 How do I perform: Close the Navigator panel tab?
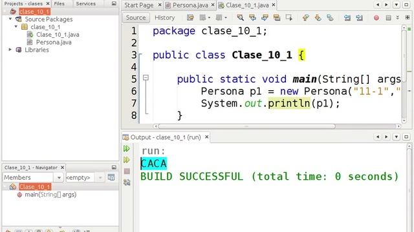point(62,168)
